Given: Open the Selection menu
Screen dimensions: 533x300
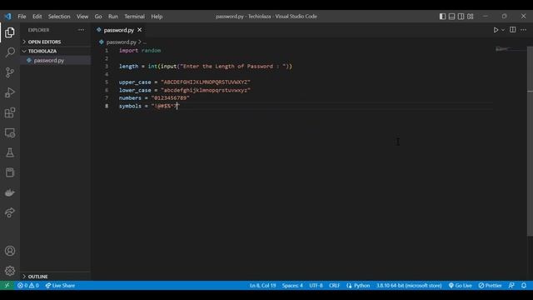Looking at the screenshot, I should (x=59, y=17).
